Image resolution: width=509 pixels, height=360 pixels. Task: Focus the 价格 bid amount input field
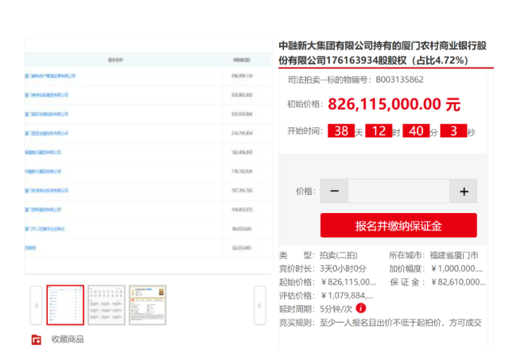[x=399, y=191]
